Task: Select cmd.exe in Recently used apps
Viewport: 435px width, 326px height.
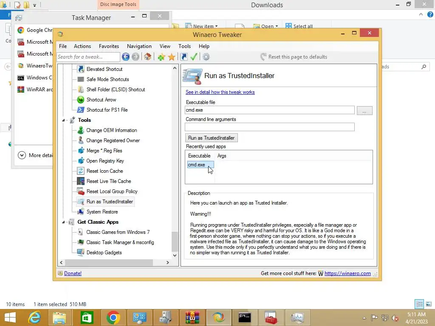Action: (x=201, y=165)
